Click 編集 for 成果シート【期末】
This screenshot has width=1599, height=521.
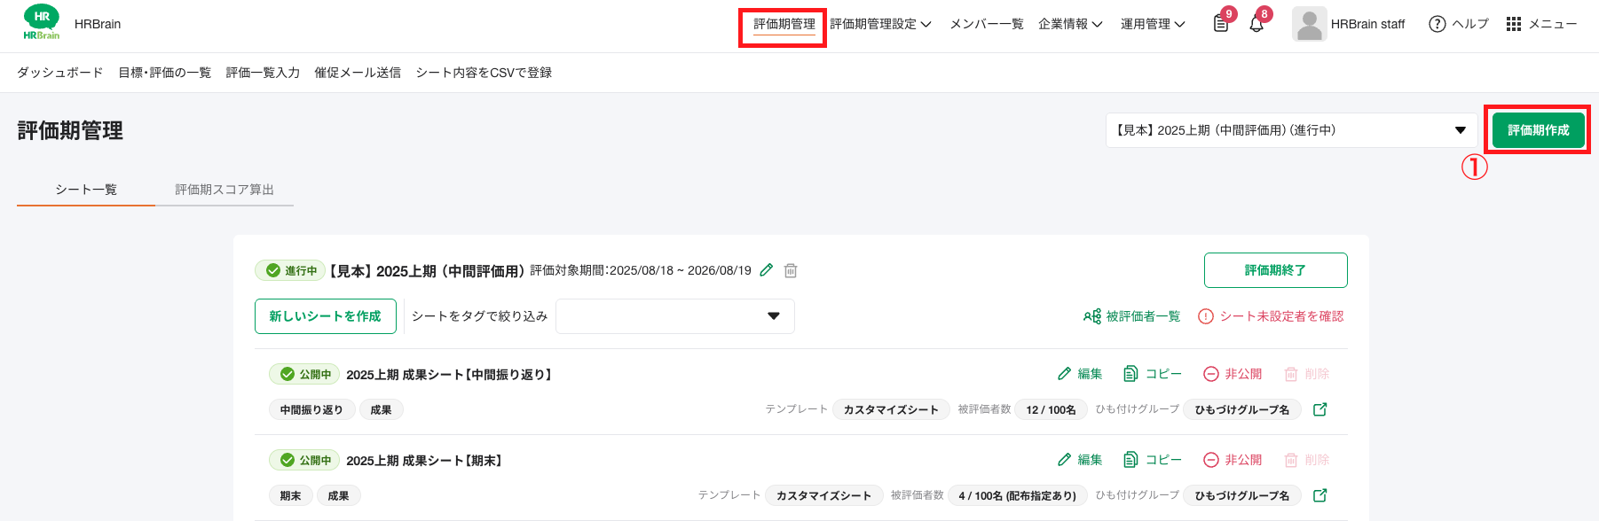point(1080,460)
